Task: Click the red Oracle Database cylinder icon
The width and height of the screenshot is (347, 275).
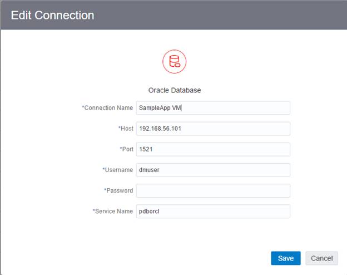Action: [x=174, y=61]
